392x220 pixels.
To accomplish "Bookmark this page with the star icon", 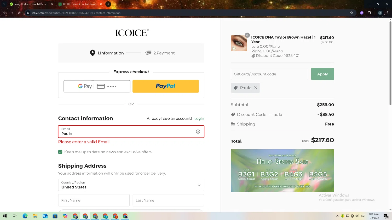I will pos(351,13).
